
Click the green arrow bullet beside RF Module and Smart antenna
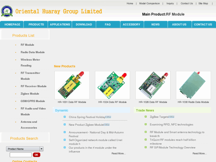(146, 132)
